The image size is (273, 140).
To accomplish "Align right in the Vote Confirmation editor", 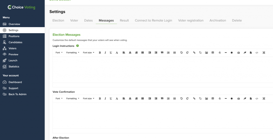I will pyautogui.click(x=136, y=99).
